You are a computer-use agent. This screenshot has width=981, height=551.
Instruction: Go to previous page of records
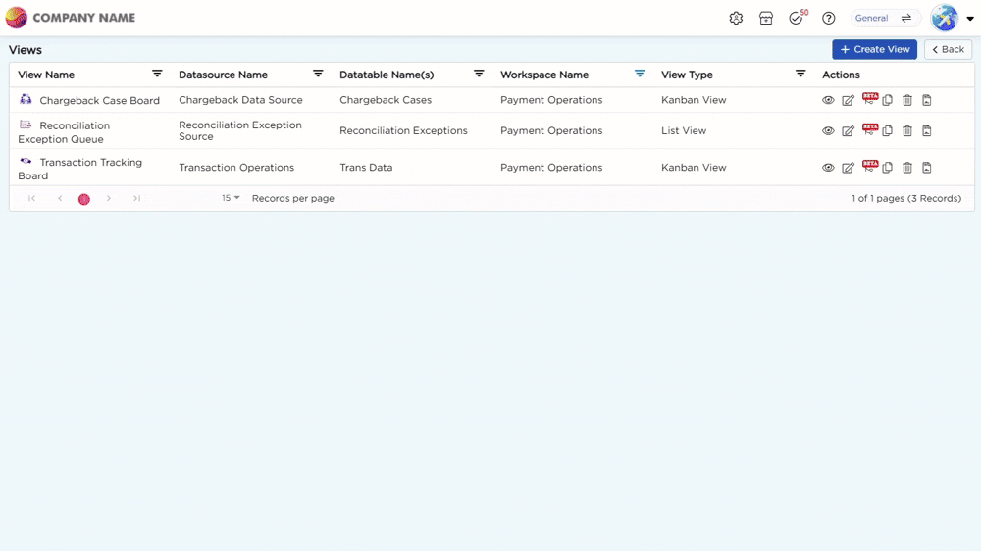(x=60, y=198)
